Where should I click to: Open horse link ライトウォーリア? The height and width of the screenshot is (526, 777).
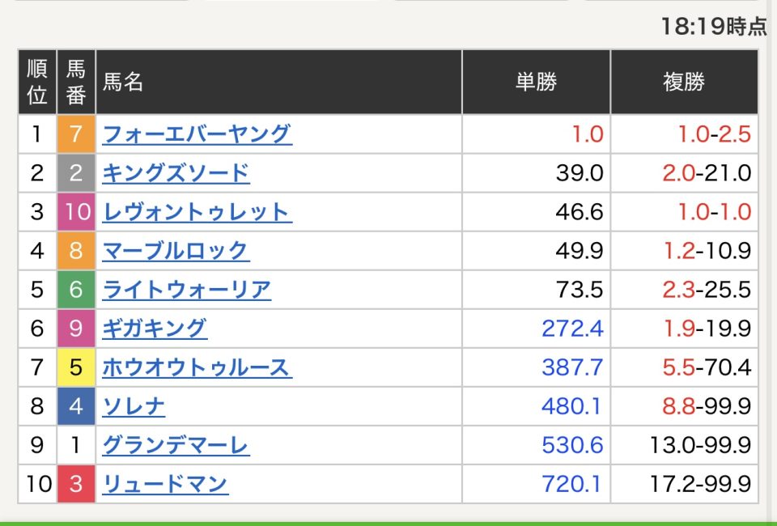point(186,289)
